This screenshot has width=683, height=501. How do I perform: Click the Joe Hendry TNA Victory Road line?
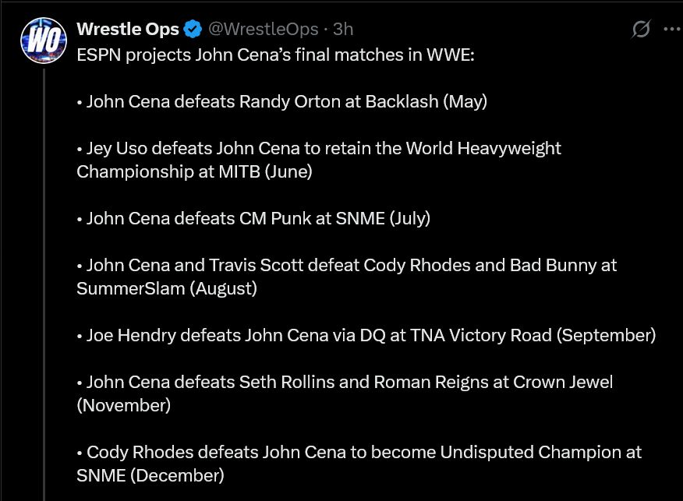(x=366, y=335)
